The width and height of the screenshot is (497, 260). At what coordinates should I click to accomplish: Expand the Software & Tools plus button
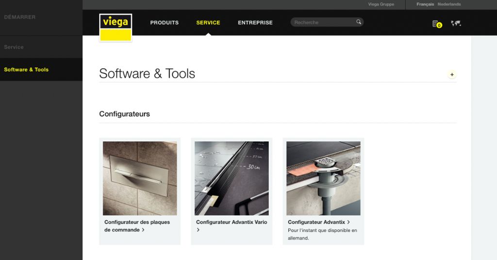point(452,75)
